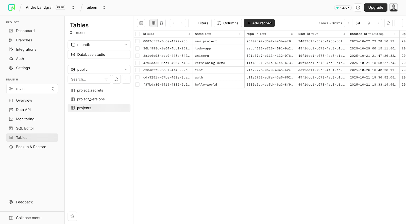Image resolution: width=406 pixels, height=224 pixels.
Task: Click the table Search input field
Action: (86, 79)
